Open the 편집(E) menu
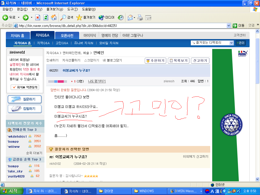This screenshot has height=195, width=260. click(22, 9)
